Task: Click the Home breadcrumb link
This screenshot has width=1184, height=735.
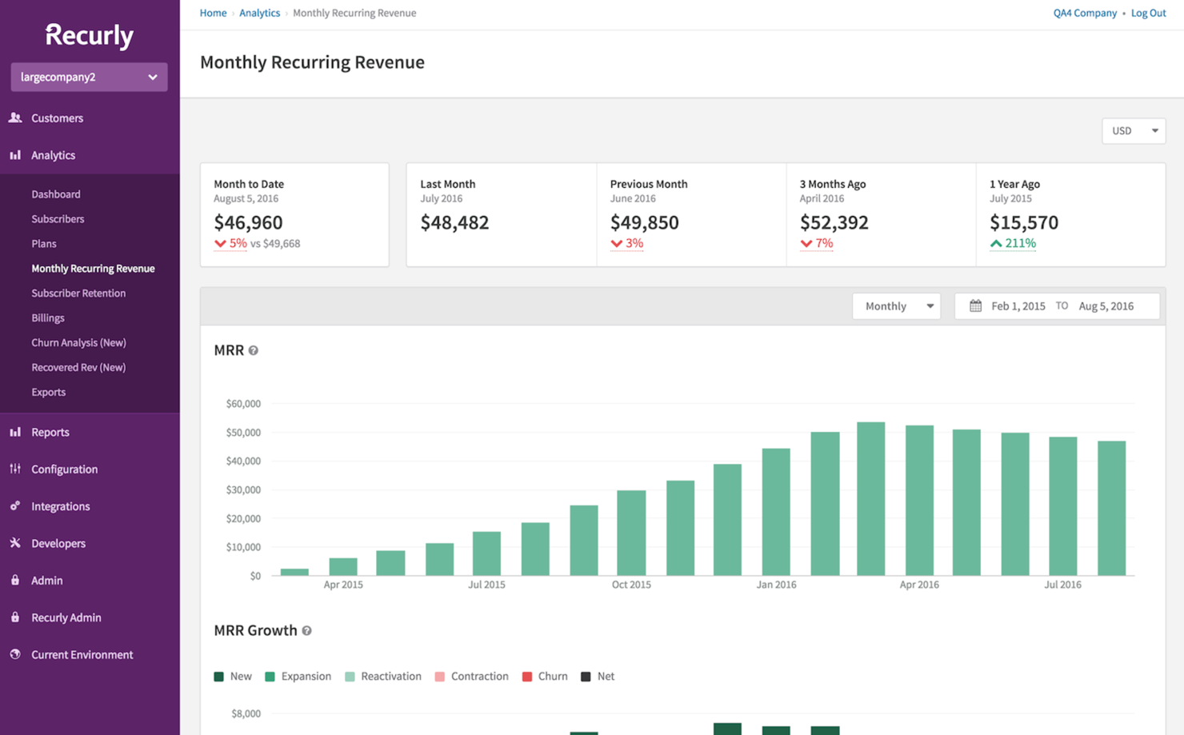Action: pos(213,13)
